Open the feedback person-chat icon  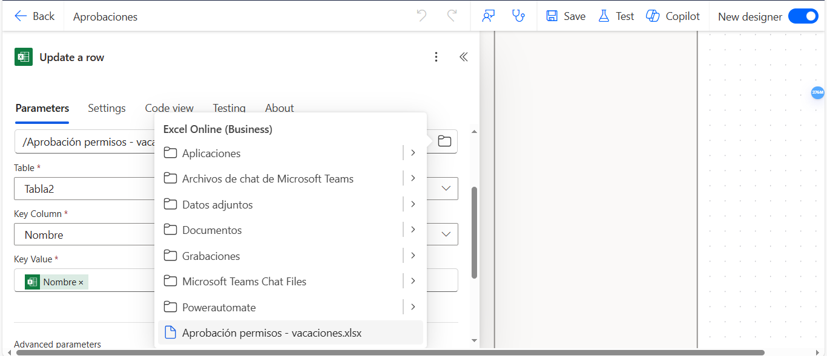pos(489,16)
